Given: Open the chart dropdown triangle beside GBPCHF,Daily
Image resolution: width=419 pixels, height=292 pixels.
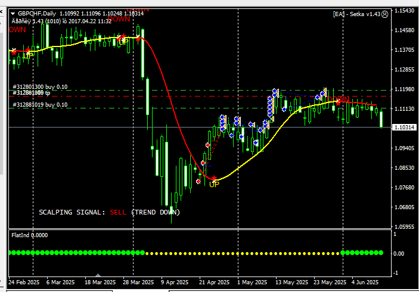Looking at the screenshot, I should click(x=13, y=14).
